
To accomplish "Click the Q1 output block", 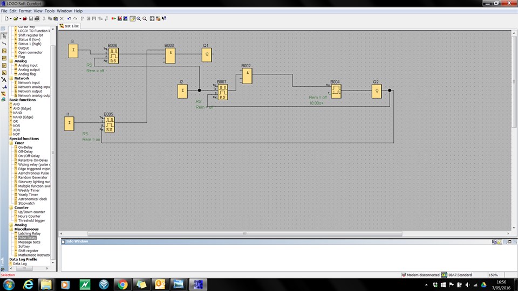I will pyautogui.click(x=207, y=54).
